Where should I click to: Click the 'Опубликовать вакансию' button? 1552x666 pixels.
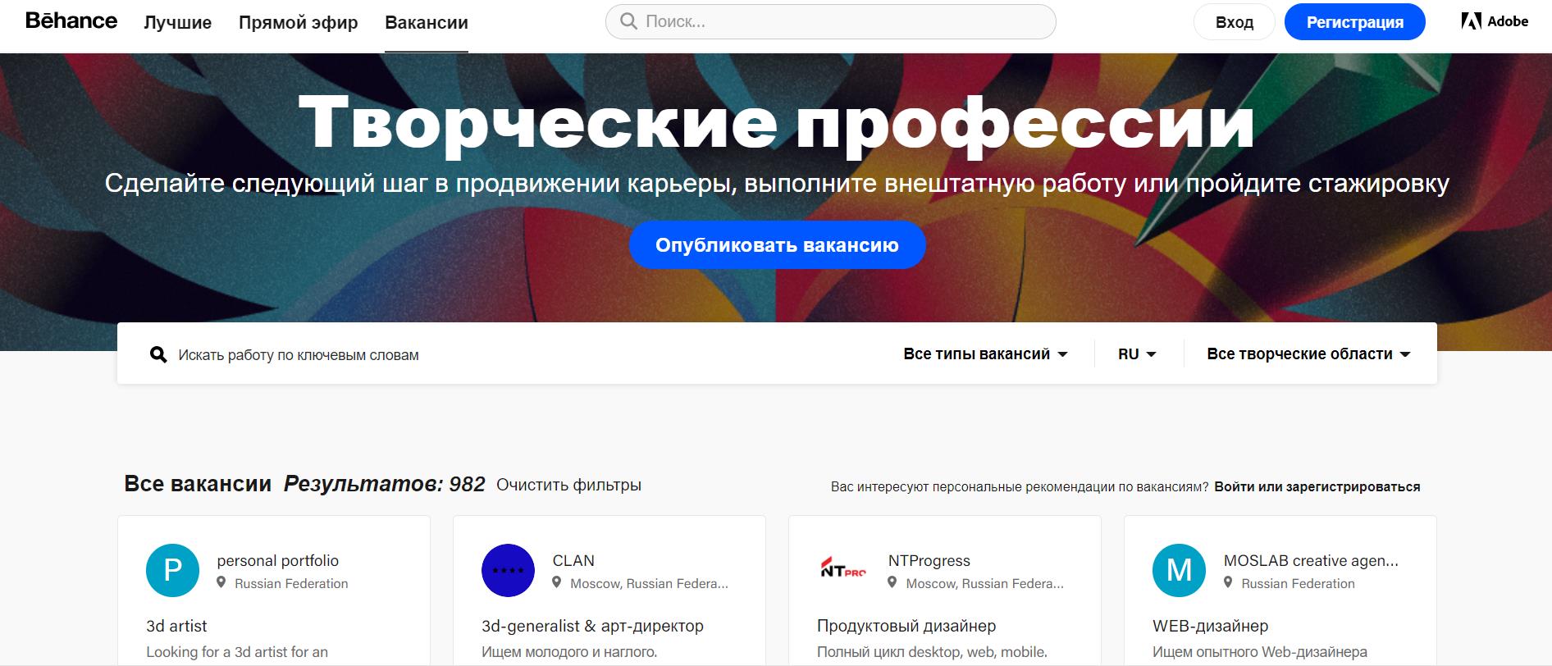(x=777, y=244)
